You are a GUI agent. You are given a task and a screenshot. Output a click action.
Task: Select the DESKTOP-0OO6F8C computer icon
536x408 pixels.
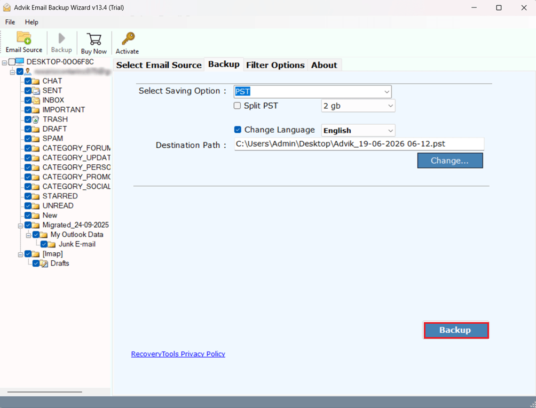20,62
